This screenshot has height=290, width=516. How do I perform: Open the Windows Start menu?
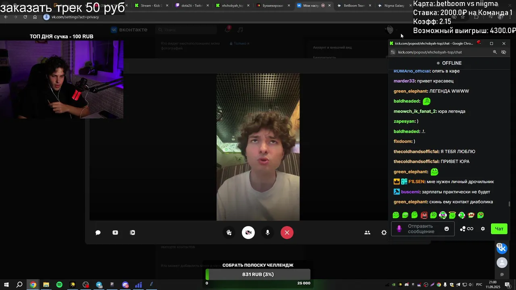coord(6,285)
